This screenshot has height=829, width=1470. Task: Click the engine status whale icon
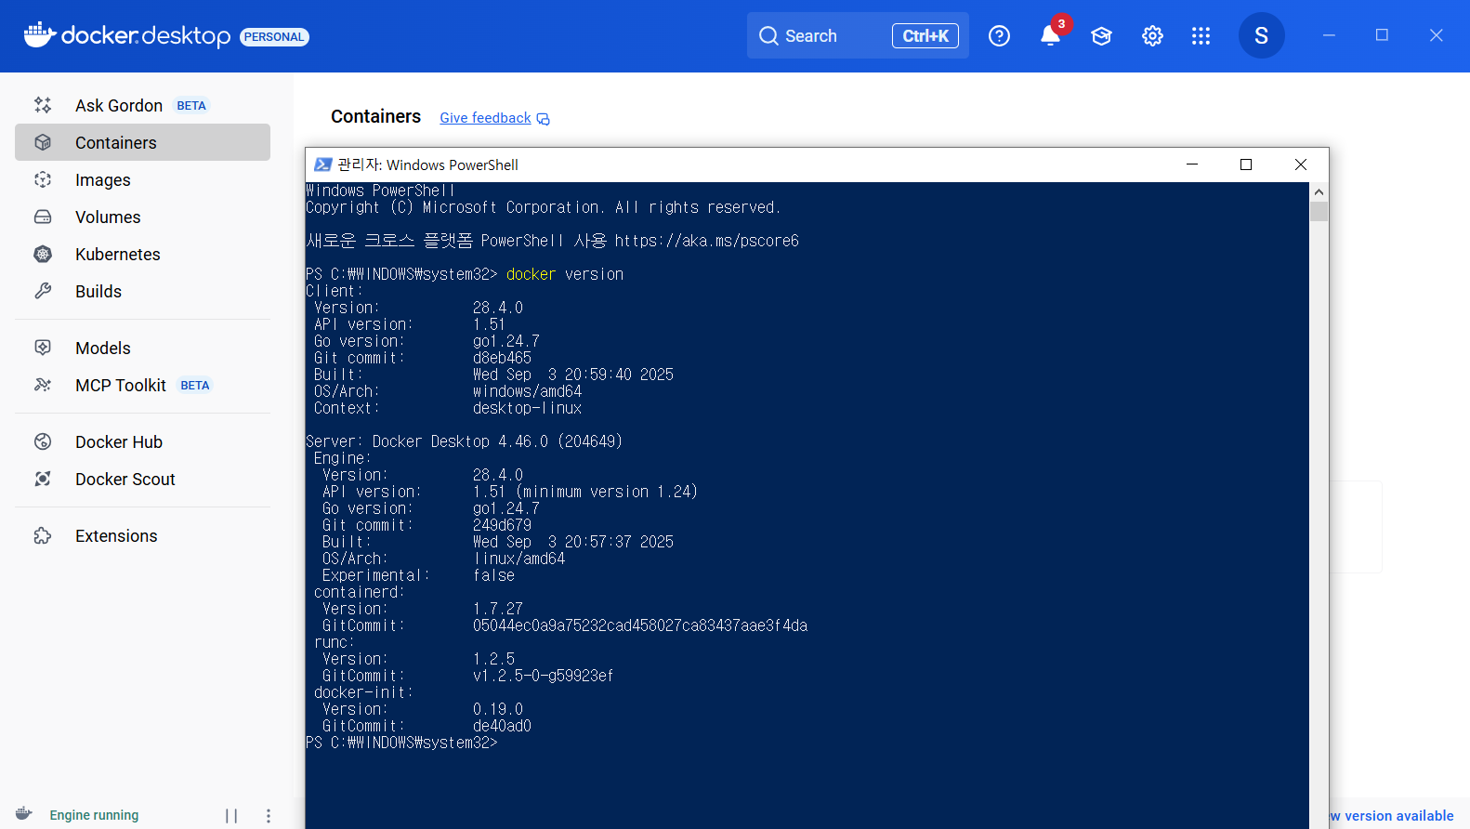coord(24,814)
